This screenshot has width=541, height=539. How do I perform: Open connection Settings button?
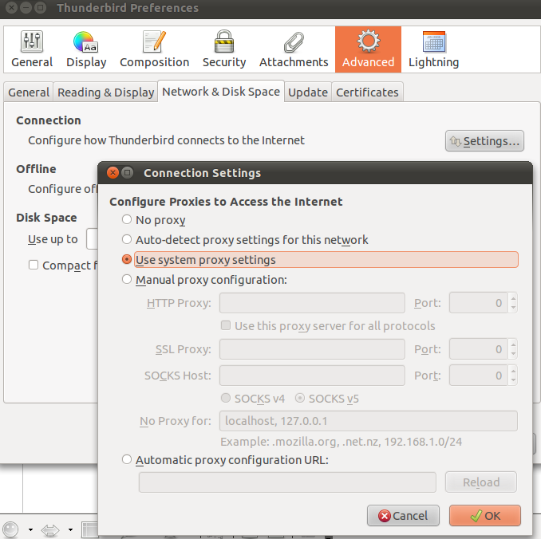(x=484, y=141)
